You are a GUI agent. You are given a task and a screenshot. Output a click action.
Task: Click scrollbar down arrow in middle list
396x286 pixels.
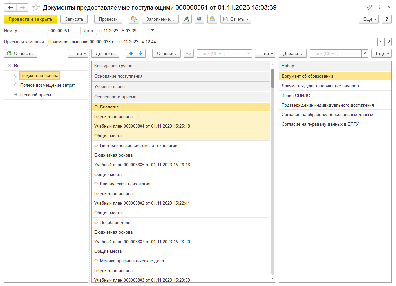click(272, 279)
